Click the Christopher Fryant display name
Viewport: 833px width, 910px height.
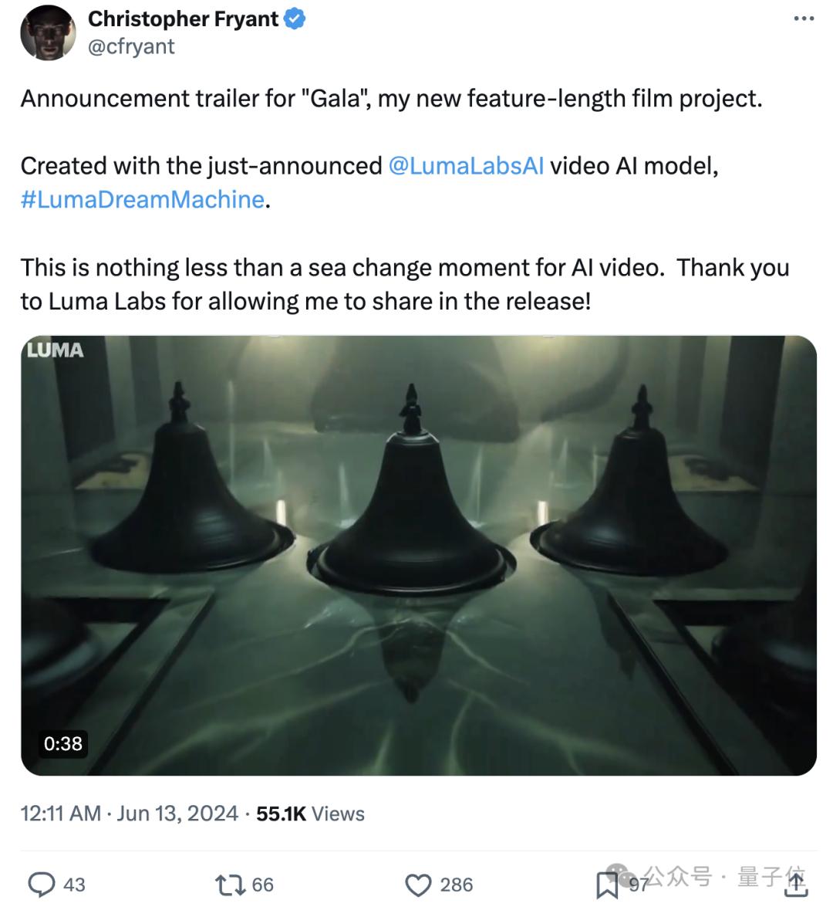(184, 19)
